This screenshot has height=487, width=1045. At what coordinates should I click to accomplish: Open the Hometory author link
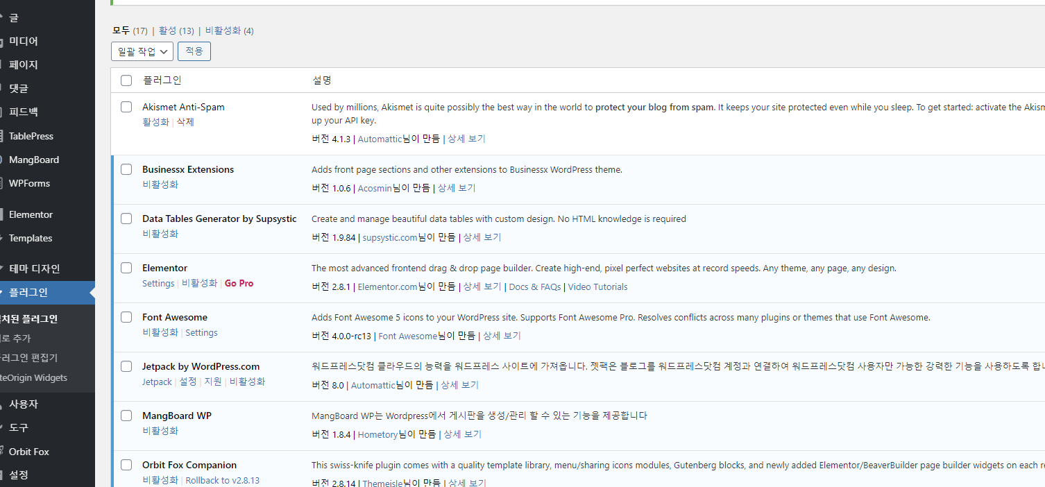[x=377, y=434]
